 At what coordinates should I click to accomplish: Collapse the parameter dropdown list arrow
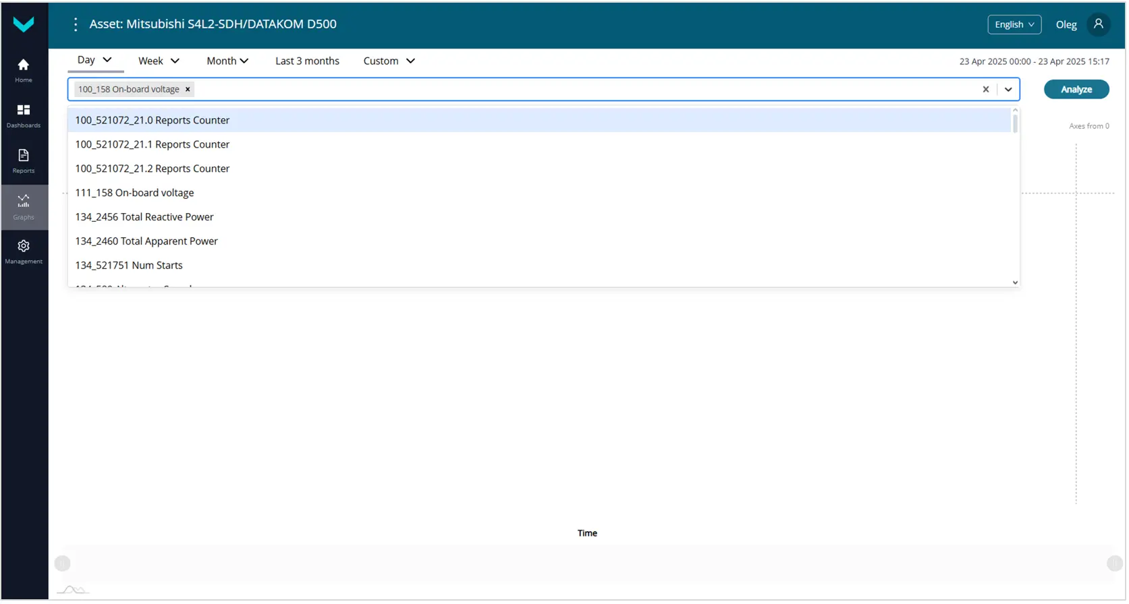[x=1008, y=90]
